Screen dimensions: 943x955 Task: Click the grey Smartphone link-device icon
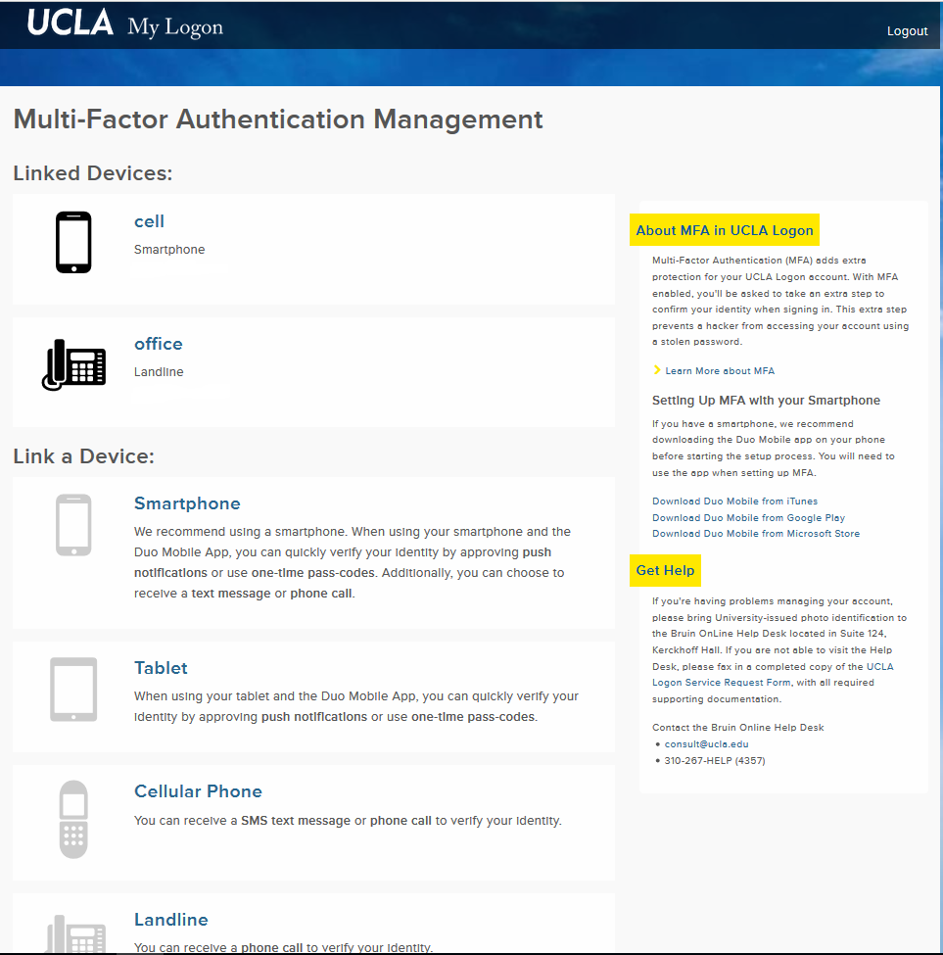click(73, 525)
